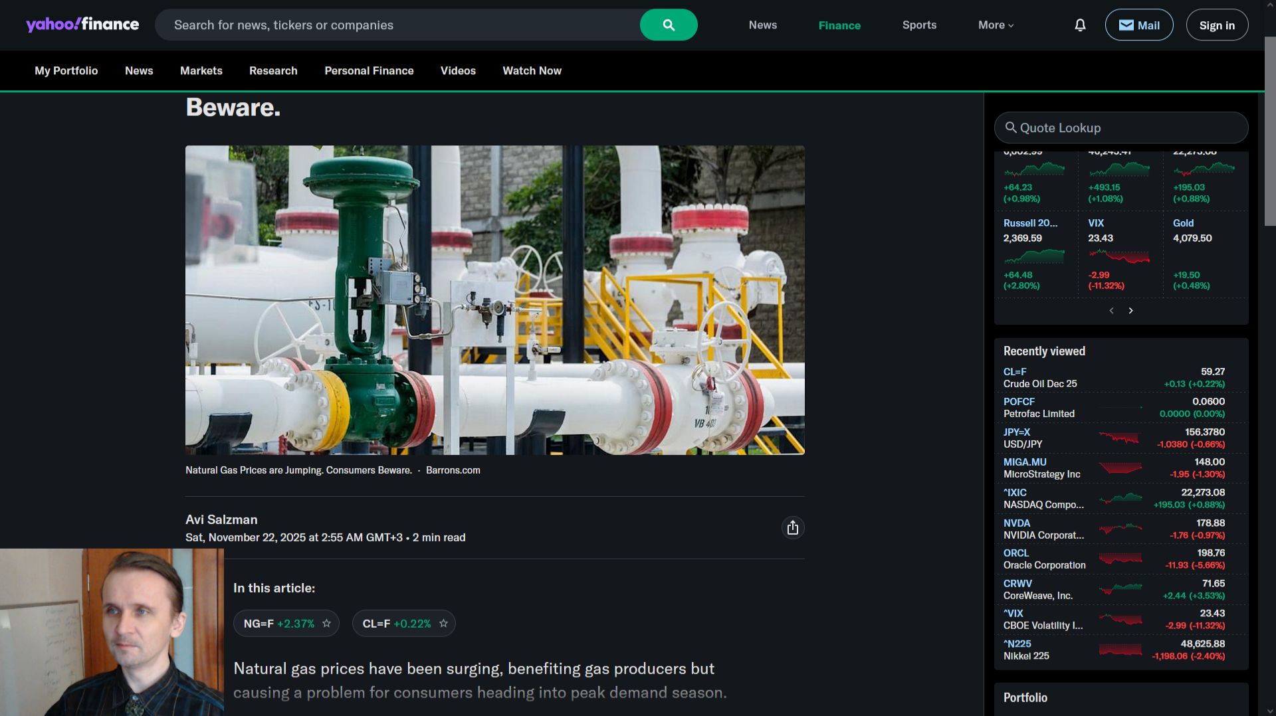Click the Portfolio section heading
The image size is (1276, 716).
[1025, 697]
